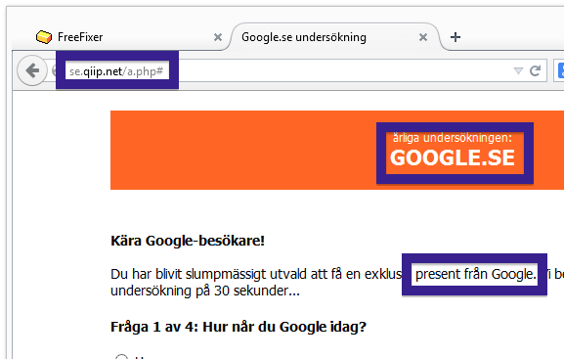Select the first survey answer radio button

(x=121, y=357)
